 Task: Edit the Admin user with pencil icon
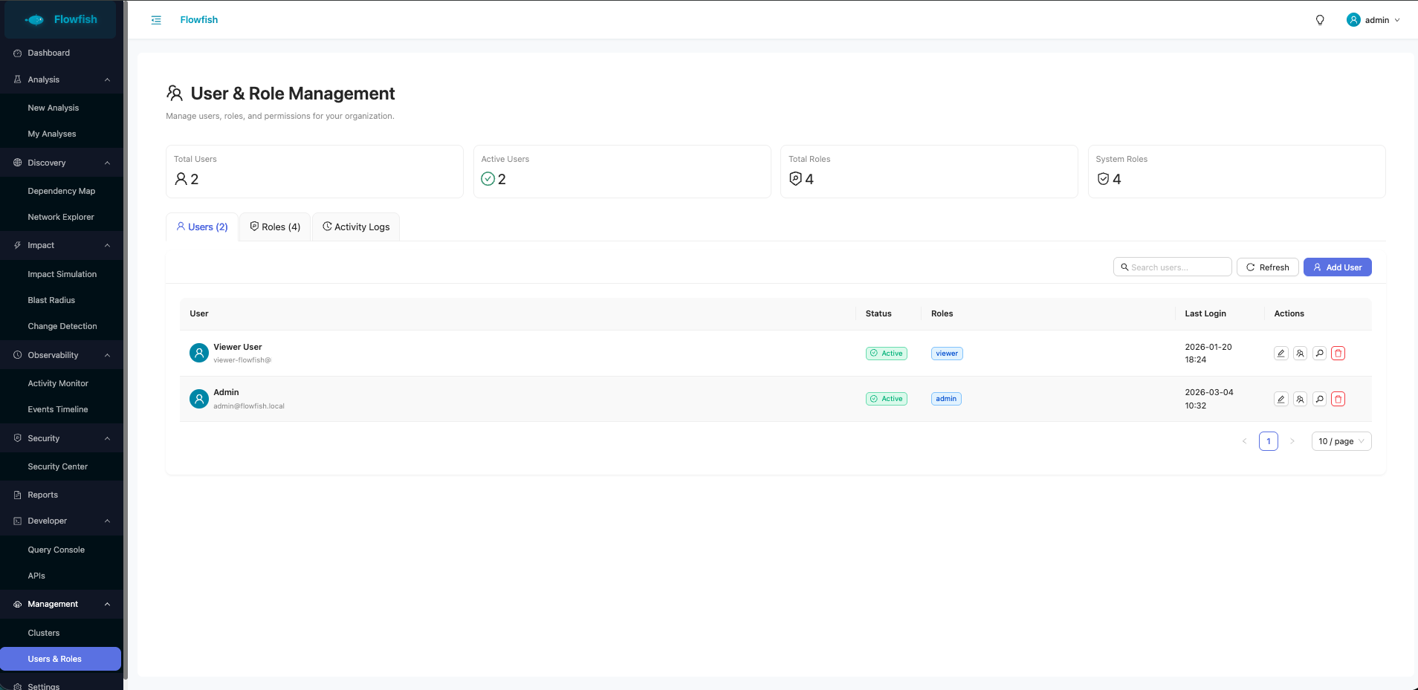pyautogui.click(x=1281, y=399)
